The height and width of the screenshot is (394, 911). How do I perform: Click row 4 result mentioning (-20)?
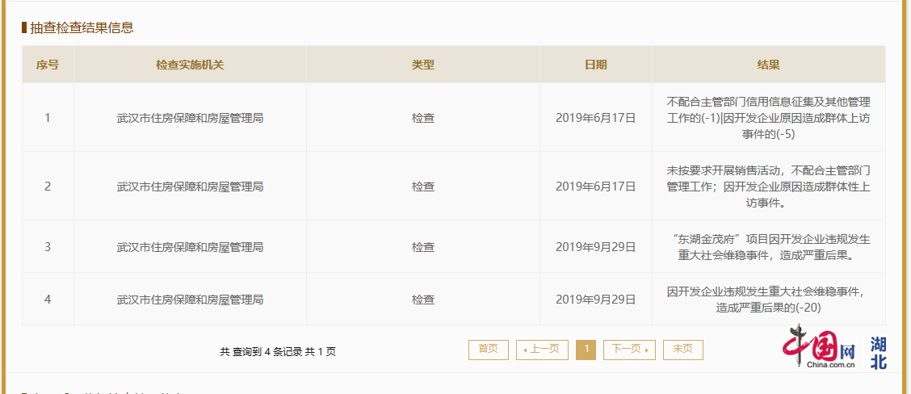tap(768, 300)
